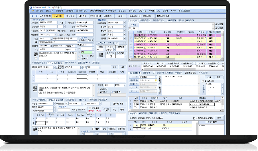Click the right arrow of the 고객프로세스 scrollbar
The width and height of the screenshot is (258, 151).
223,69
